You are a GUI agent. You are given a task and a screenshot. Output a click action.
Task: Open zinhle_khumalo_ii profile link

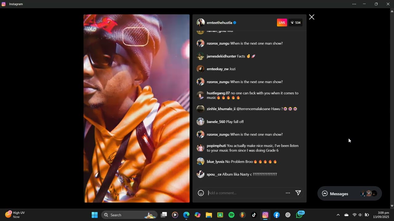click(x=221, y=109)
